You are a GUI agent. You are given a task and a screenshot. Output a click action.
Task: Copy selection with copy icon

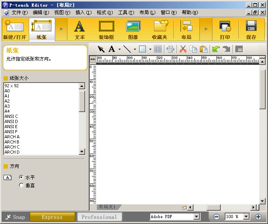click(x=193, y=49)
